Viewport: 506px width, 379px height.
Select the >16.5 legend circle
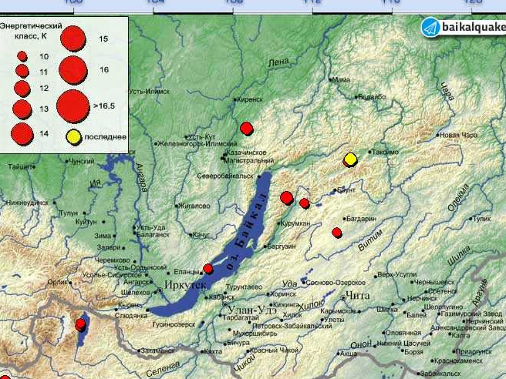point(73,106)
